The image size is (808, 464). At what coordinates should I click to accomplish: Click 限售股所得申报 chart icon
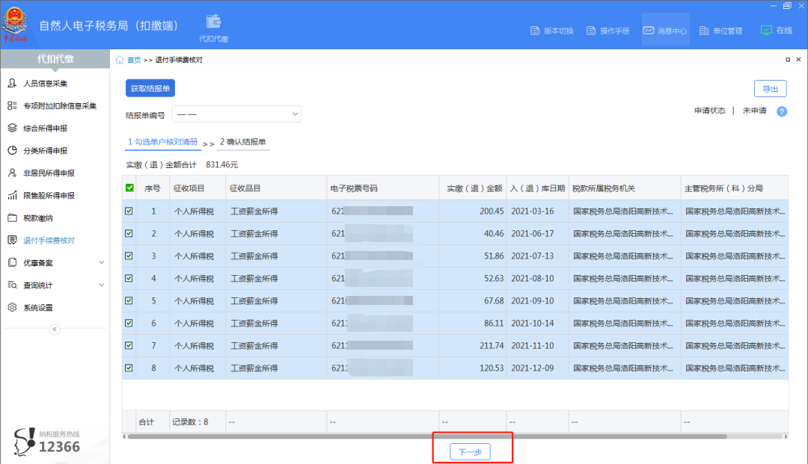(x=13, y=195)
